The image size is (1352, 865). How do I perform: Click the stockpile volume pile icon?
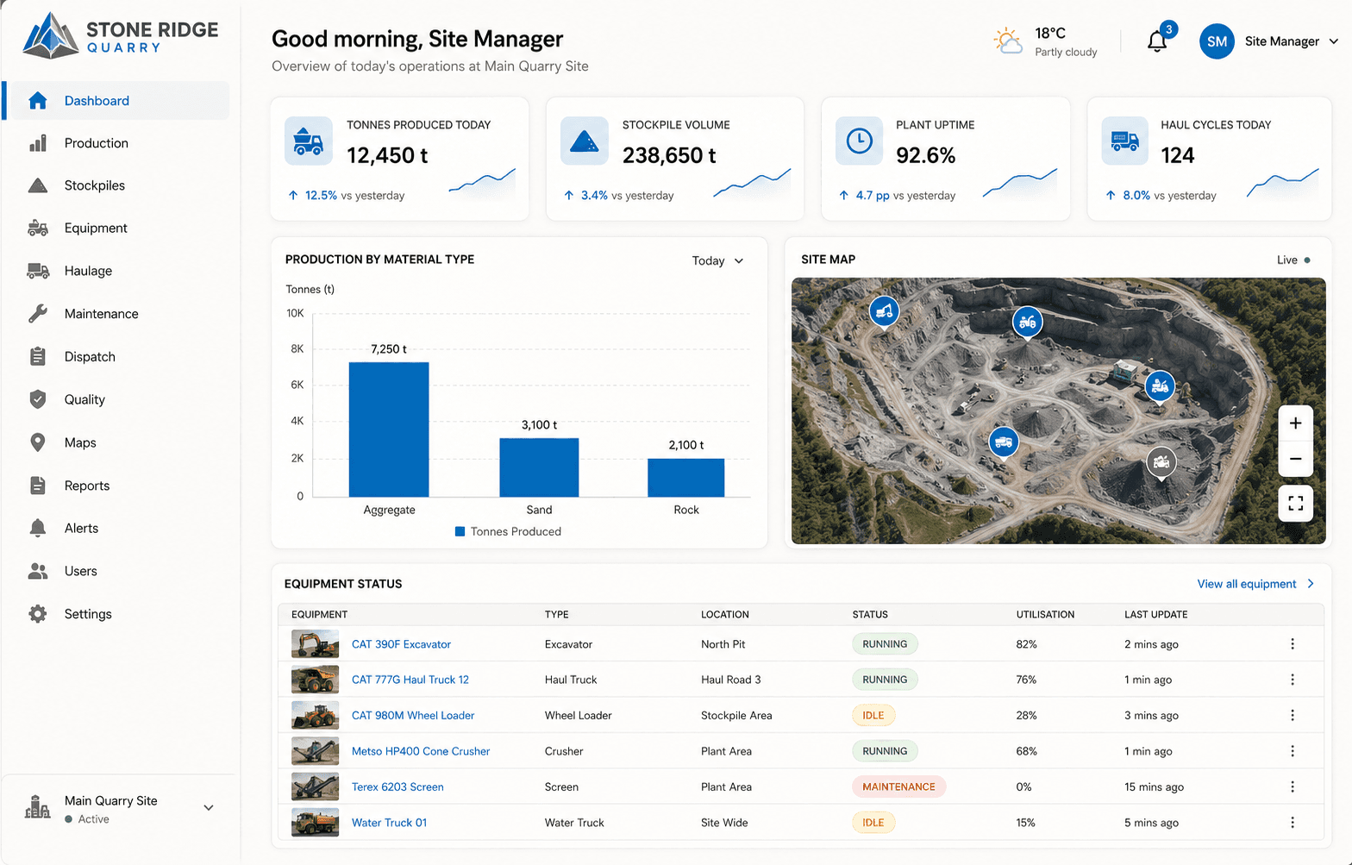(x=584, y=141)
